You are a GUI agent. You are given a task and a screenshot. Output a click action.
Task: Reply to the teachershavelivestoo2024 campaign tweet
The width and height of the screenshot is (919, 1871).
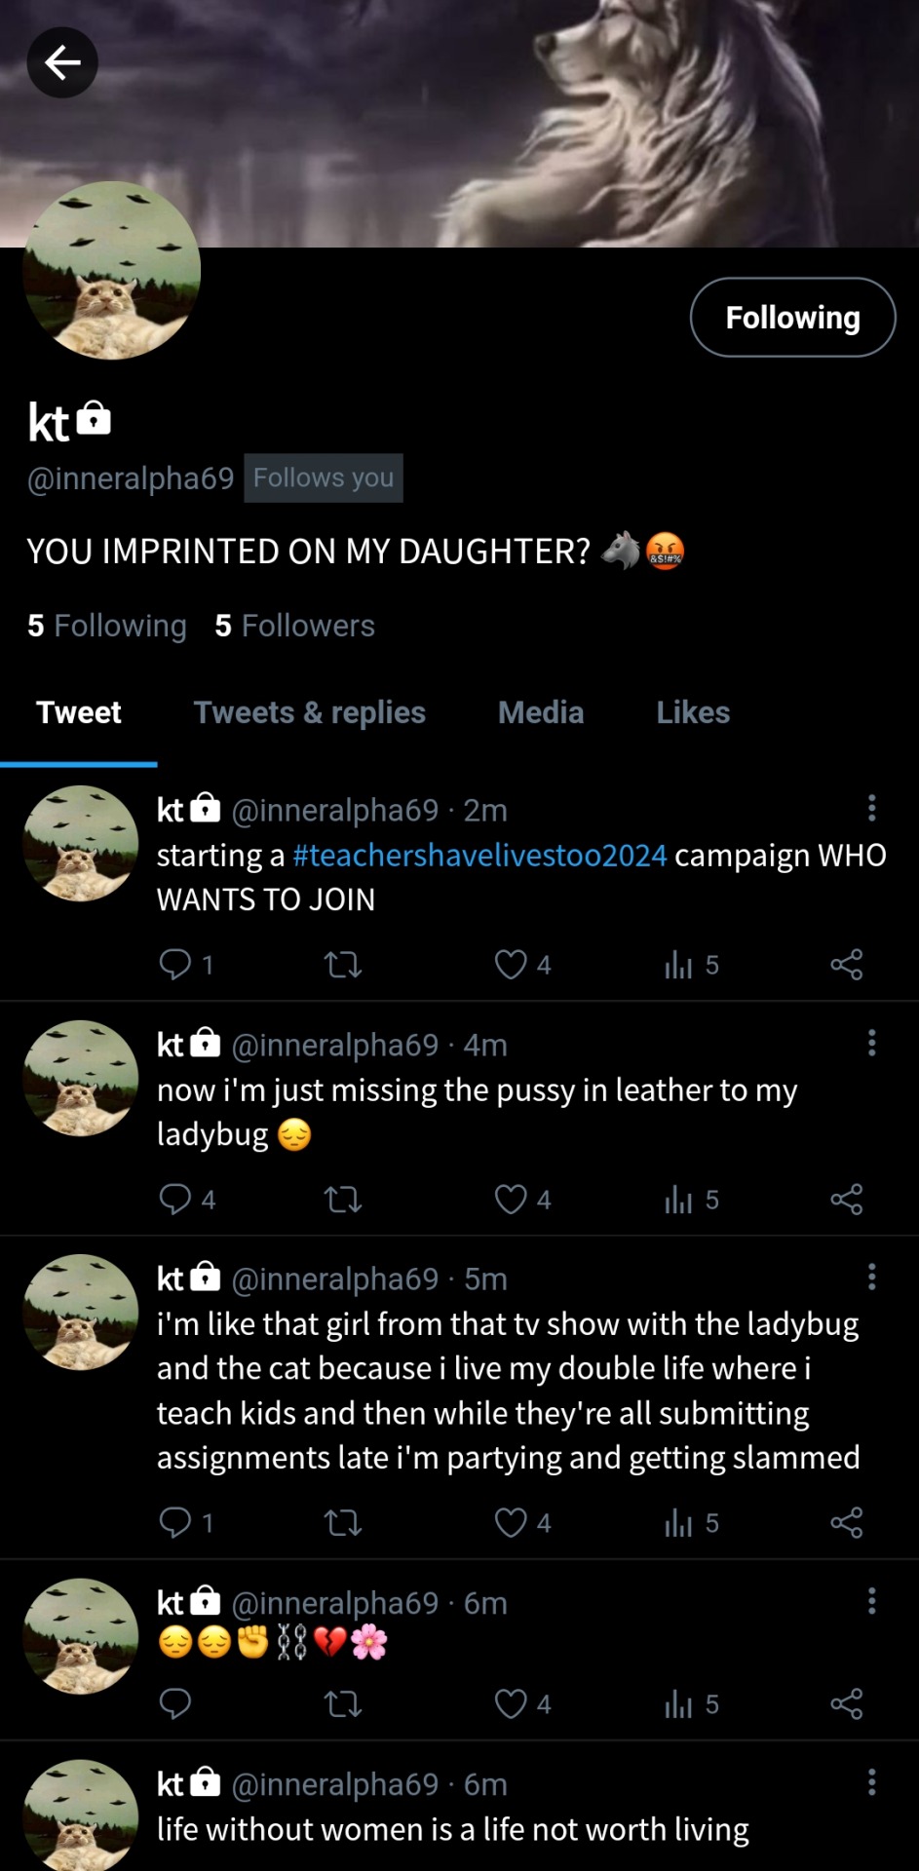(x=175, y=965)
